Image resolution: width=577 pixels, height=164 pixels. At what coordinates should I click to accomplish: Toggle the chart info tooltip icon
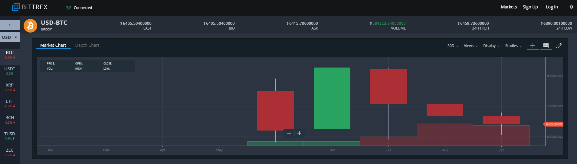point(546,46)
